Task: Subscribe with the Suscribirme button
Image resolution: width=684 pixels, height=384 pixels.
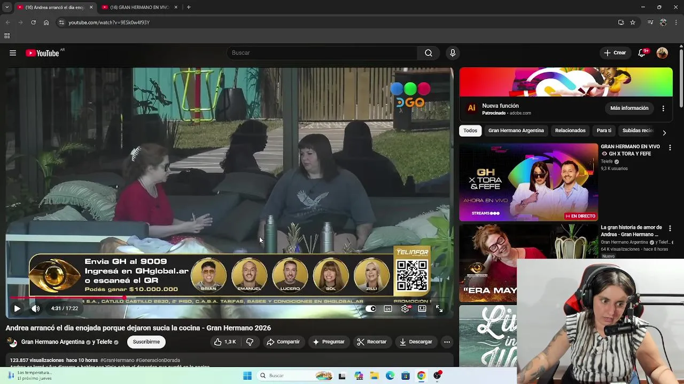Action: point(146,342)
